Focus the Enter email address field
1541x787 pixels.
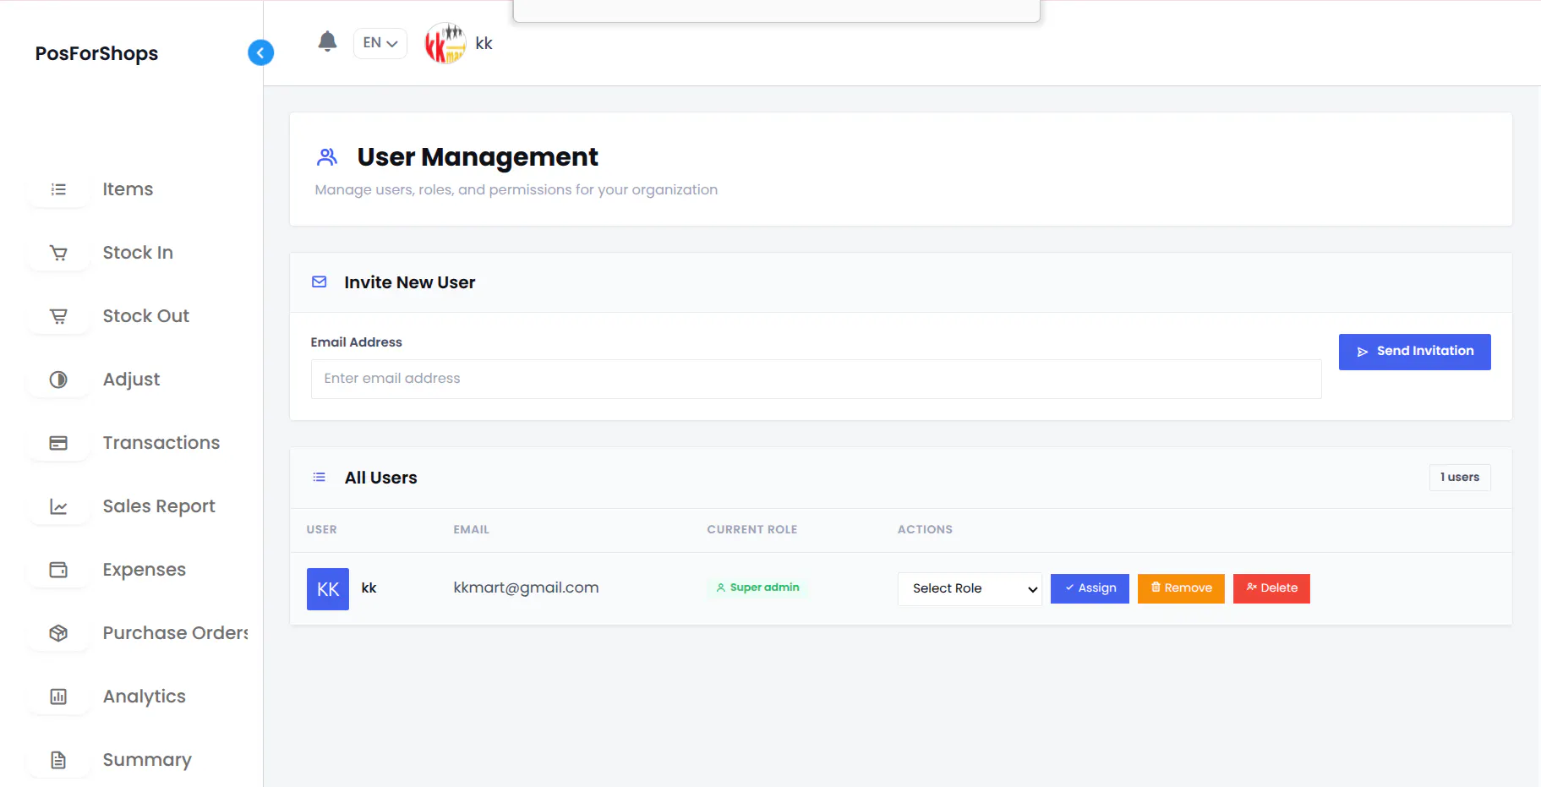[x=816, y=379]
